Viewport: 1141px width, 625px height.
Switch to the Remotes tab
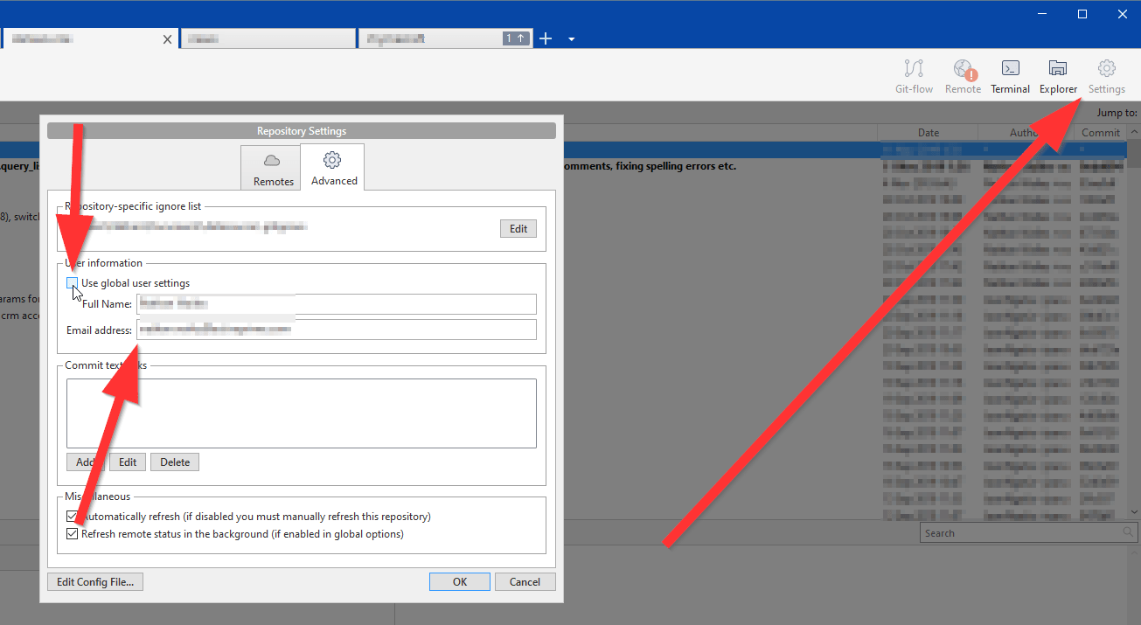[271, 167]
